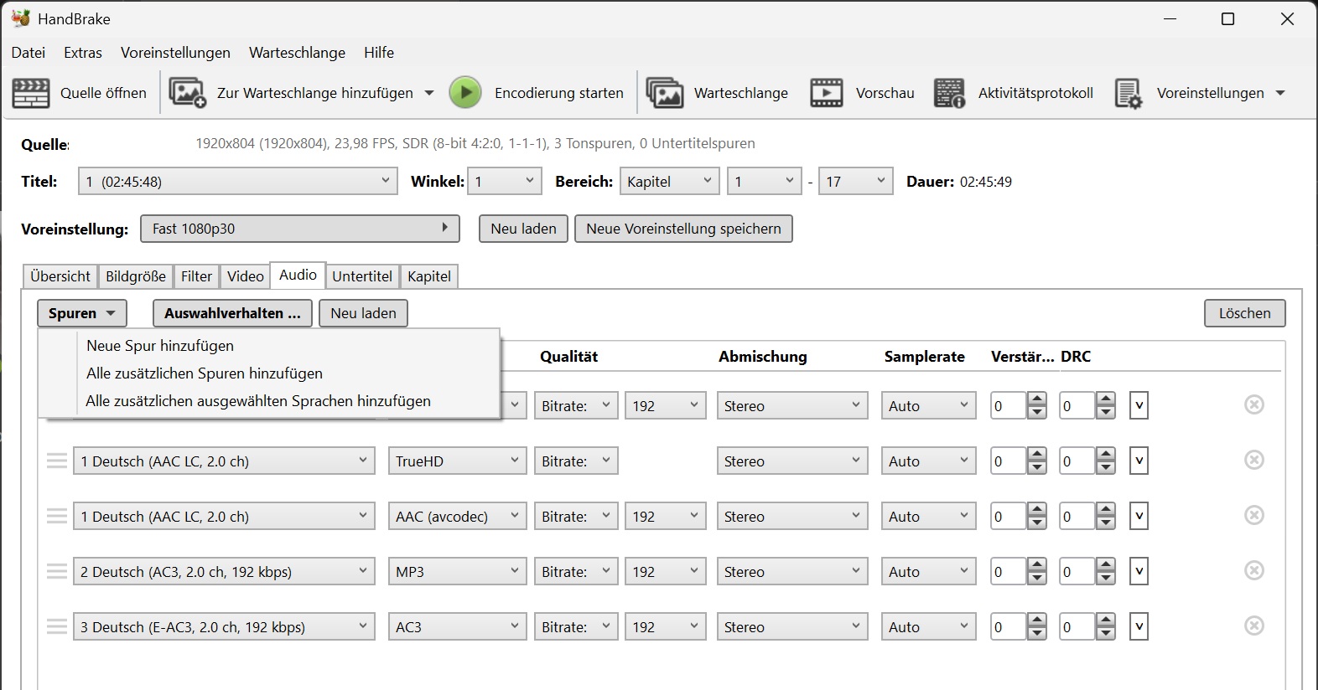Click Neu laden in the Audio tab
1318x690 pixels.
click(363, 313)
